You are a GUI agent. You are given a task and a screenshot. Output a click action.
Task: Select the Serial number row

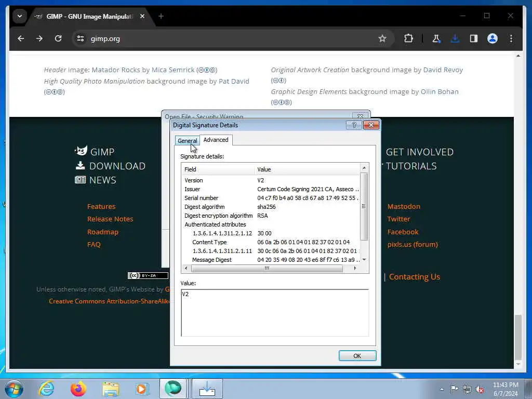pos(271,198)
